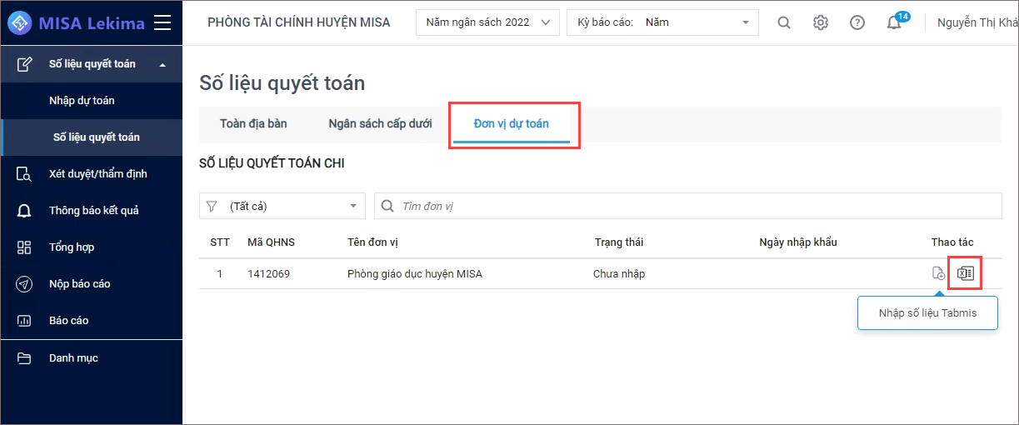Switch to the Ngân sách cấp dưới tab
The width and height of the screenshot is (1019, 425).
tap(380, 123)
